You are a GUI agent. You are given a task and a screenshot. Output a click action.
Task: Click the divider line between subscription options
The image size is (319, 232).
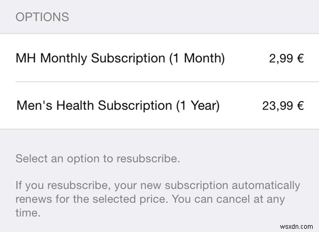pyautogui.click(x=167, y=81)
